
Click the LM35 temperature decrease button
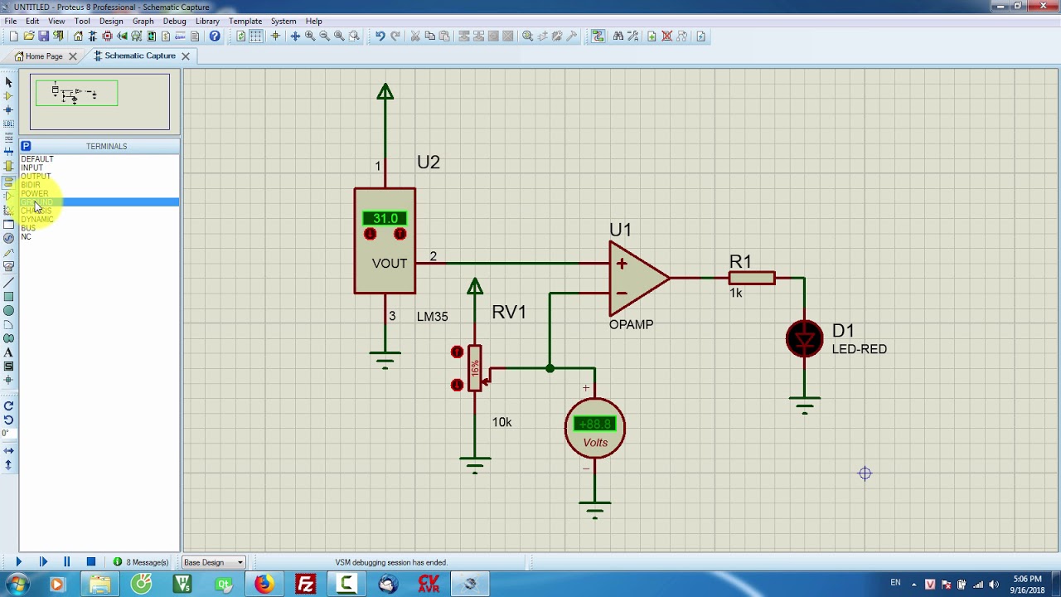click(x=370, y=234)
